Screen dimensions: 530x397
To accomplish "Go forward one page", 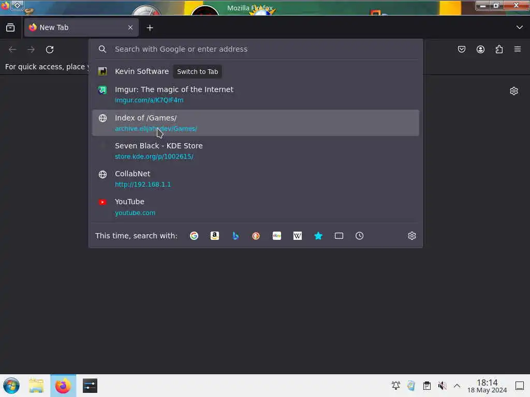I will pyautogui.click(x=31, y=50).
